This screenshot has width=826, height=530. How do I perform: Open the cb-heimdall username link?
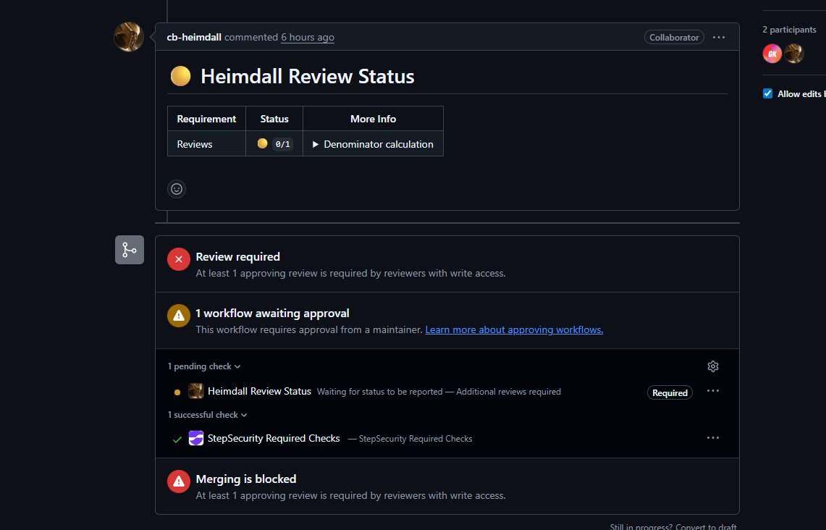pyautogui.click(x=194, y=38)
